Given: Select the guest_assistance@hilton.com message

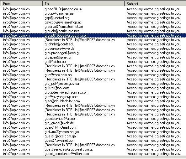Looking at the screenshot, I should click(x=93, y=154).
